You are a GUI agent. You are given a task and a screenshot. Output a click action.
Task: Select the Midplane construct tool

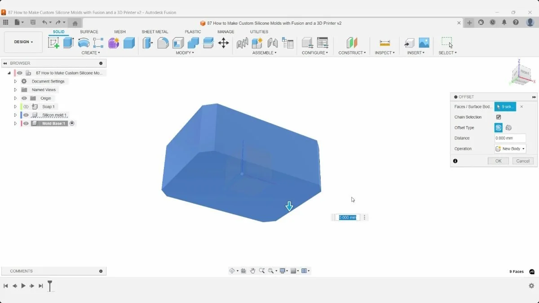352,43
